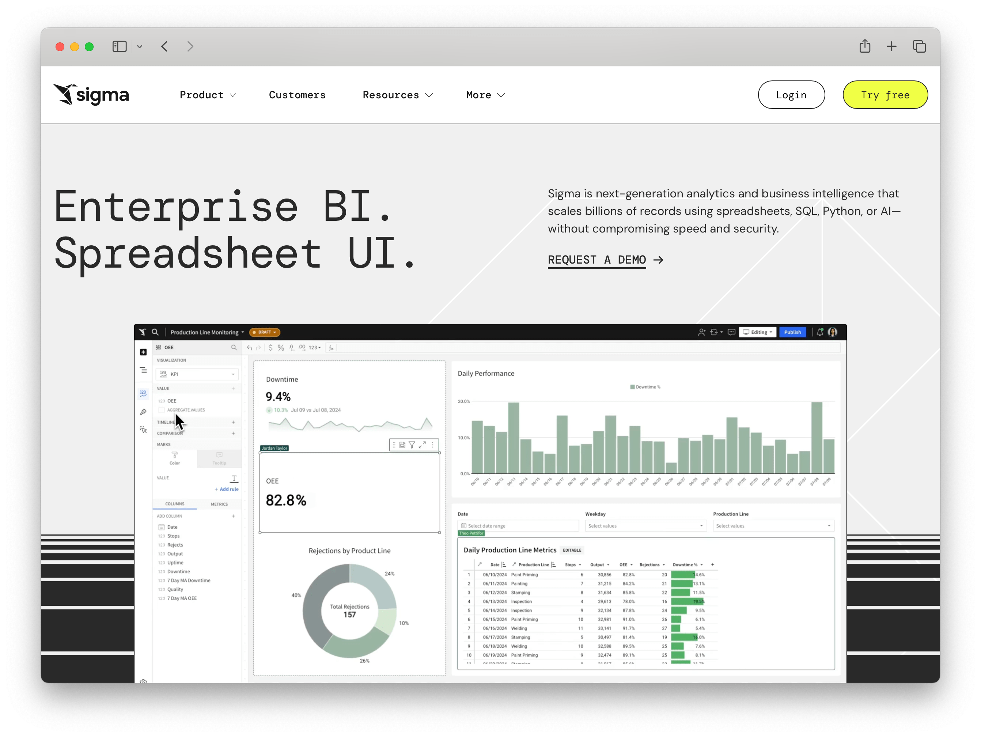
Task: Toggle the Aggregate Values checkbox
Action: click(162, 411)
